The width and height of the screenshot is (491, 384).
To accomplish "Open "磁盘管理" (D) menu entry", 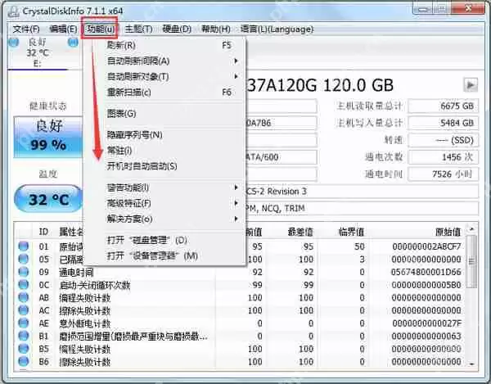I will click(x=164, y=240).
